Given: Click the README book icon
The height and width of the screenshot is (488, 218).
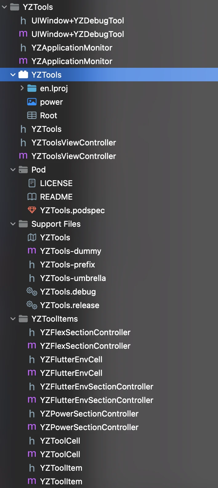Looking at the screenshot, I should [32, 197].
